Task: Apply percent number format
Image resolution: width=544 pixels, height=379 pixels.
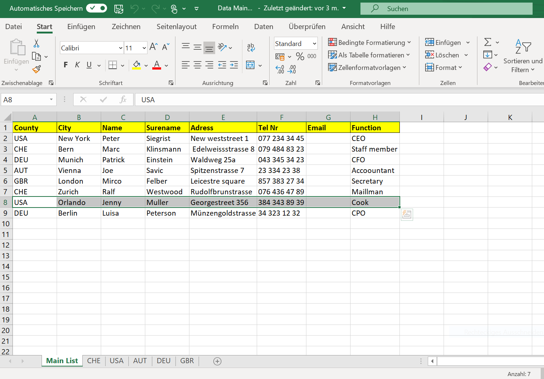Action: tap(300, 56)
